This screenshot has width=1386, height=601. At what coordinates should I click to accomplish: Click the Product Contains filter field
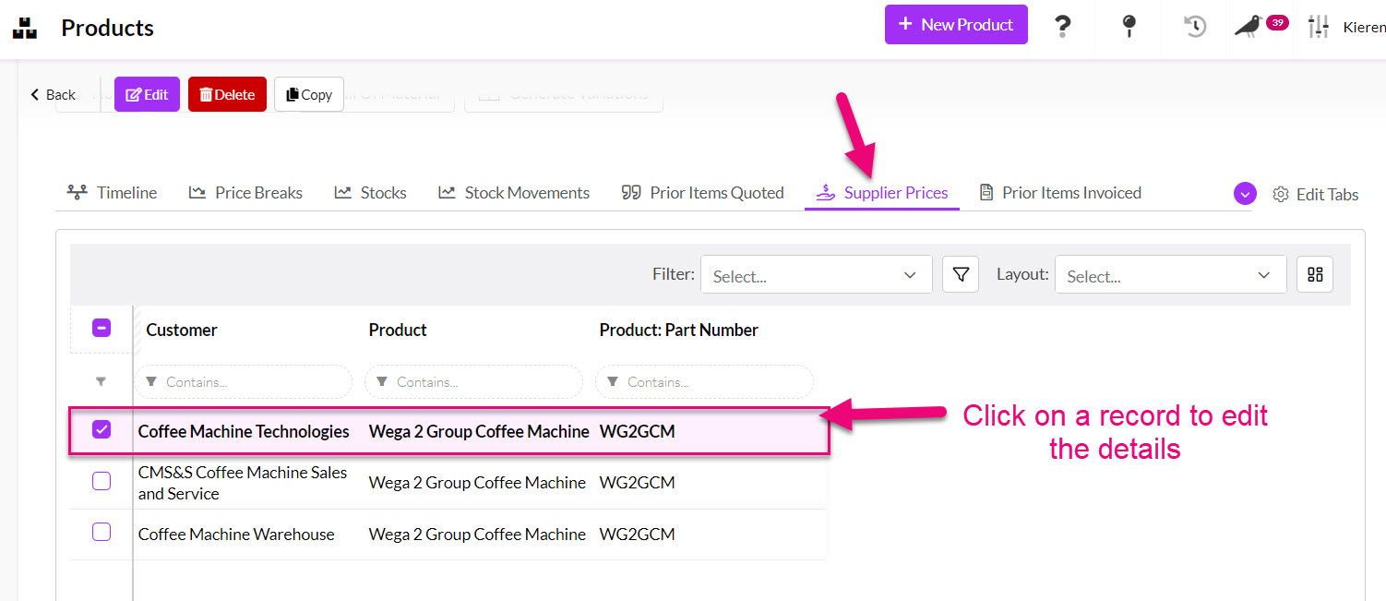[474, 382]
